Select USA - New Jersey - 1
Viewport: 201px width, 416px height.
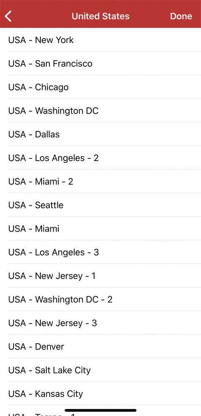click(x=100, y=276)
